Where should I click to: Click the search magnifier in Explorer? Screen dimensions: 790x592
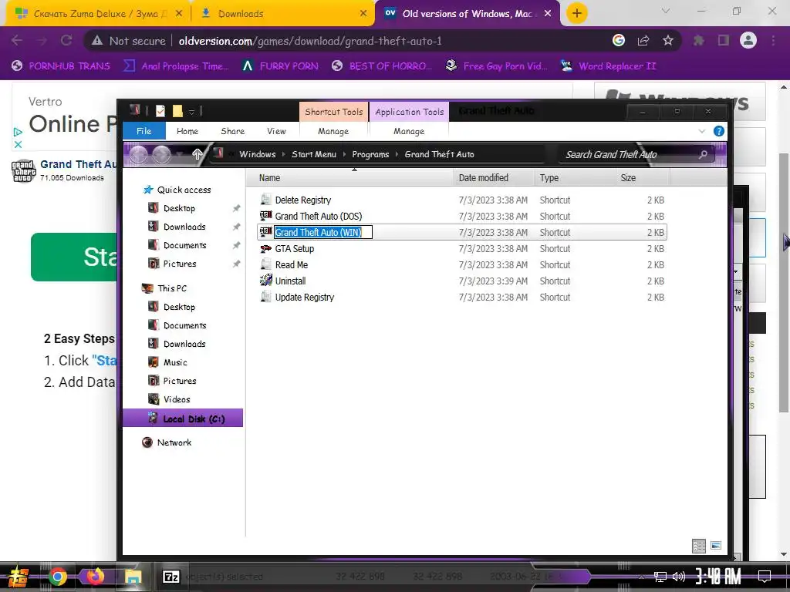click(x=703, y=154)
